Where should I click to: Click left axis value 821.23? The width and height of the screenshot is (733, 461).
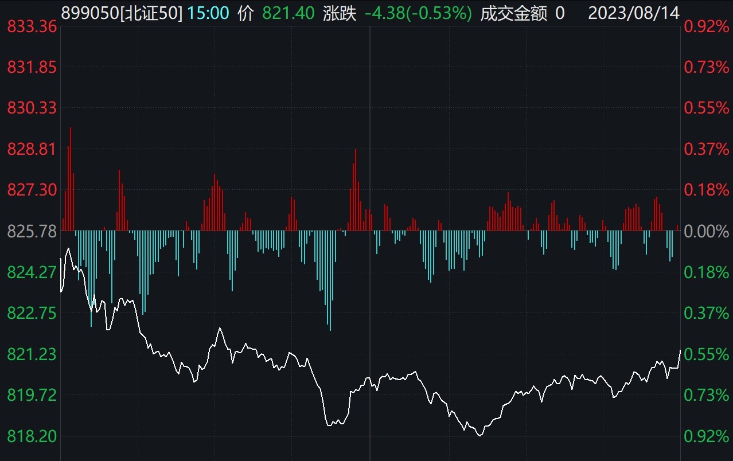(x=32, y=354)
